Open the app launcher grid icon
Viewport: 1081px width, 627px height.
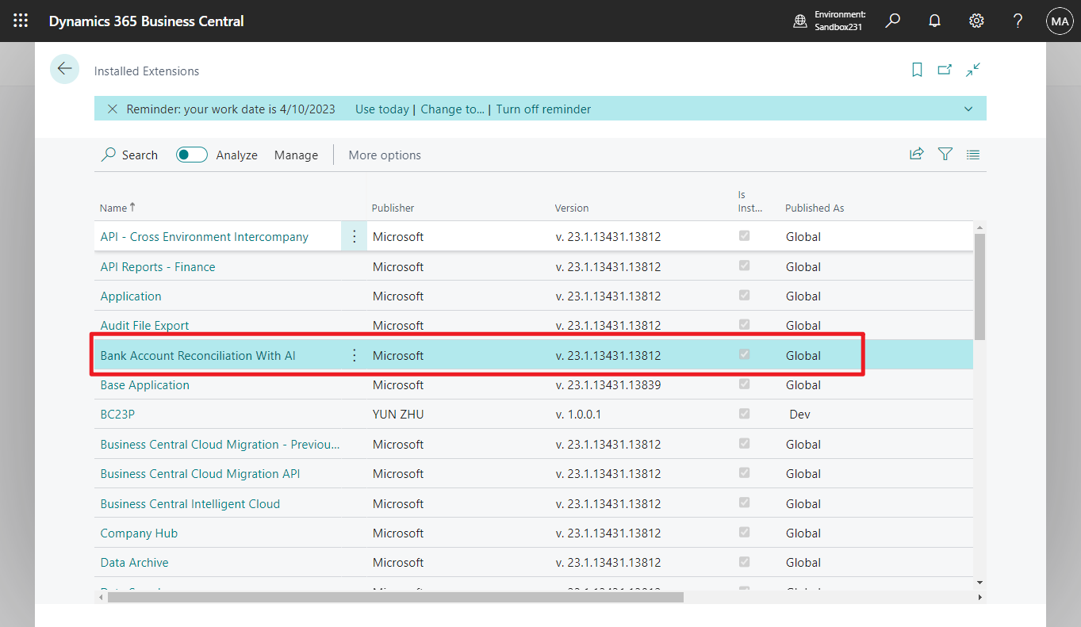point(20,21)
